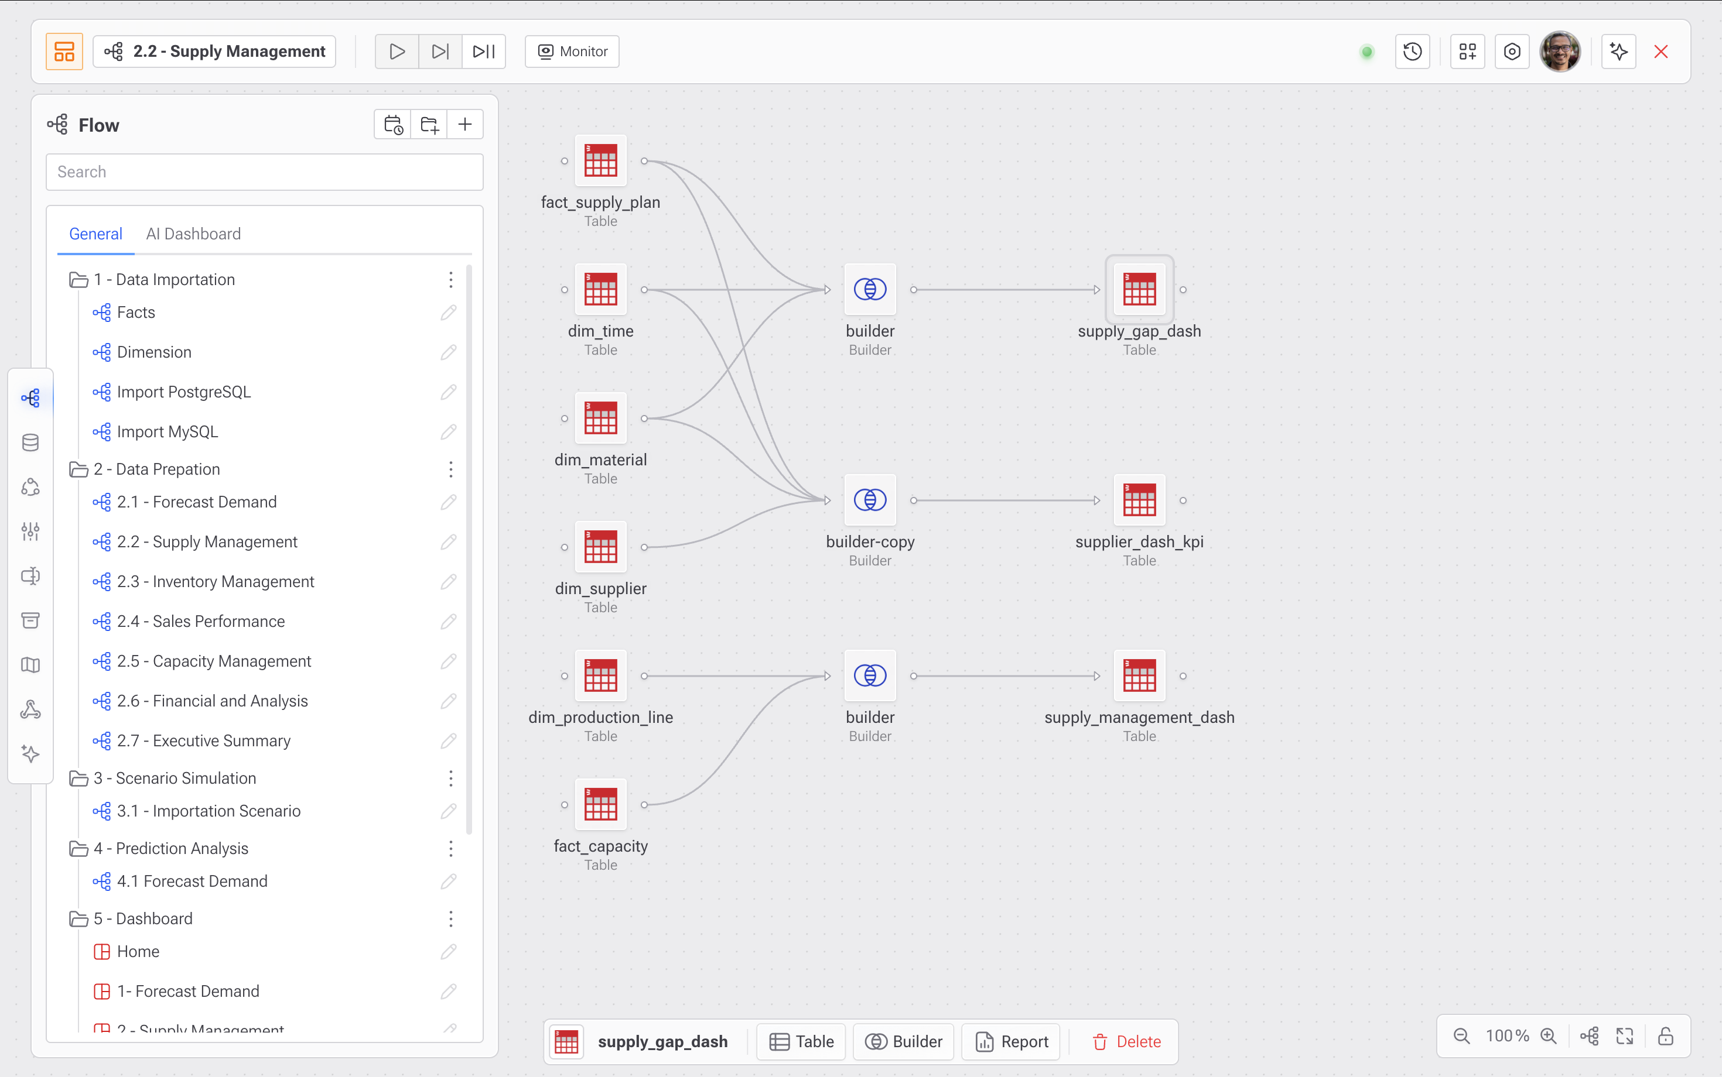Viewport: 1722px width, 1077px height.
Task: Click the add new folder icon
Action: (x=429, y=125)
